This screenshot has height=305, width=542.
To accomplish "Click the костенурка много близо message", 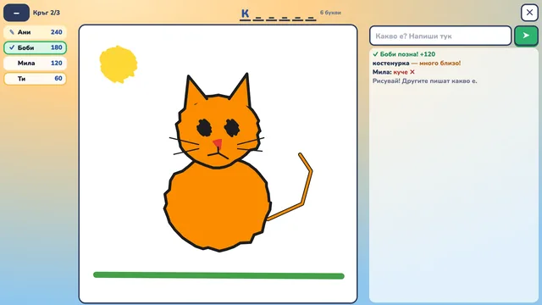I will click(417, 64).
